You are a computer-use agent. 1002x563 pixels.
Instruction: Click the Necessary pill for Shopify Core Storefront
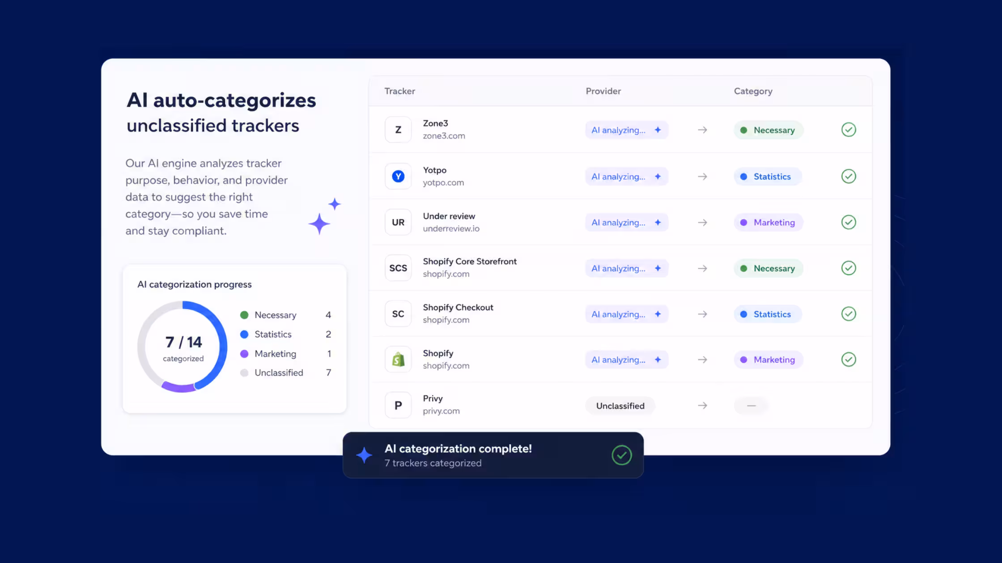768,268
